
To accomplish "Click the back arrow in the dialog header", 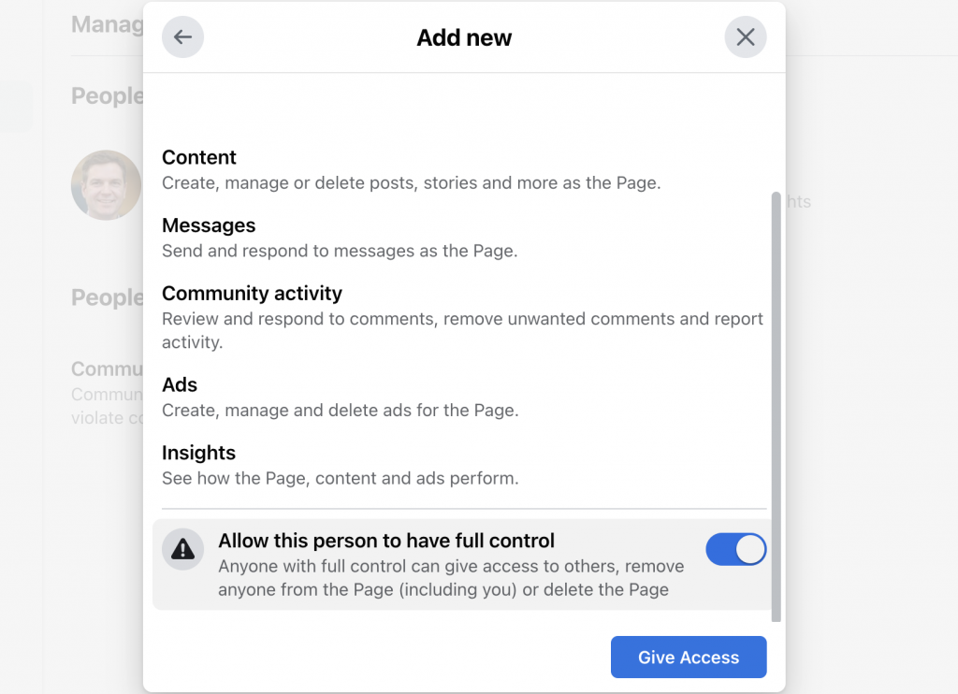I will coord(182,36).
